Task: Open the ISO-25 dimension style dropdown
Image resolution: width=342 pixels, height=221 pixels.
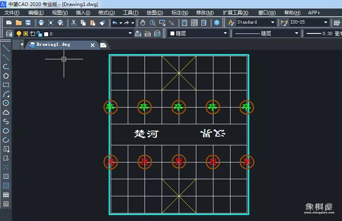Action: tap(325, 22)
